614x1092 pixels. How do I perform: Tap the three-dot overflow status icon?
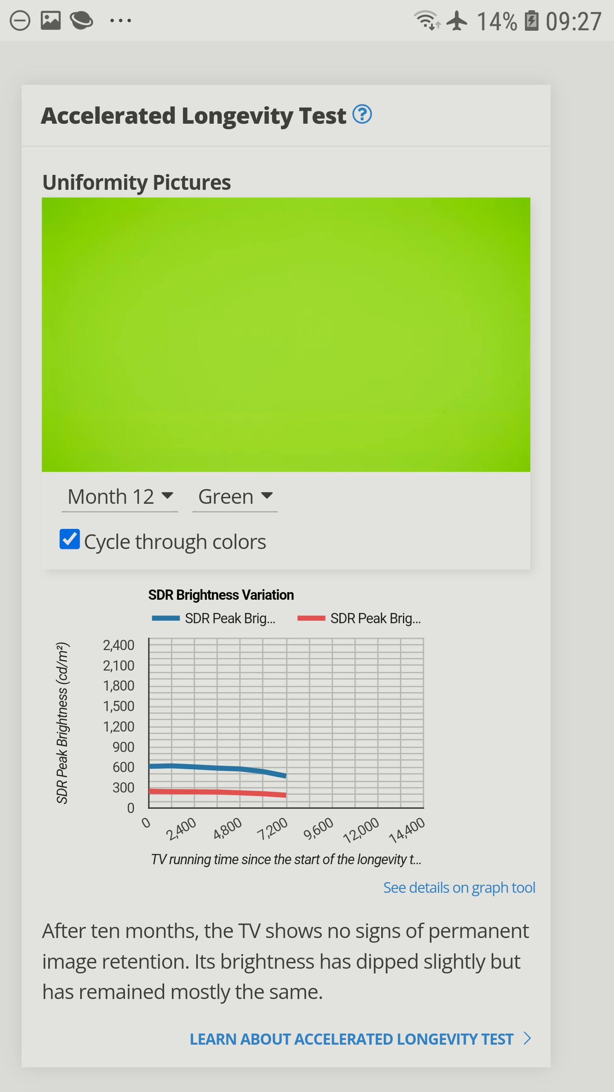tap(120, 20)
